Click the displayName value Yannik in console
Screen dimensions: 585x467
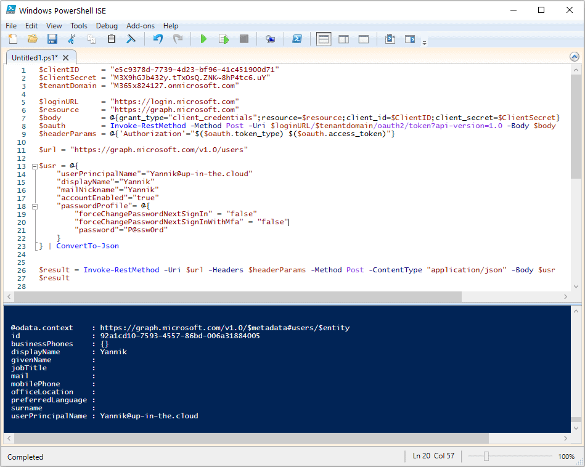pyautogui.click(x=113, y=352)
